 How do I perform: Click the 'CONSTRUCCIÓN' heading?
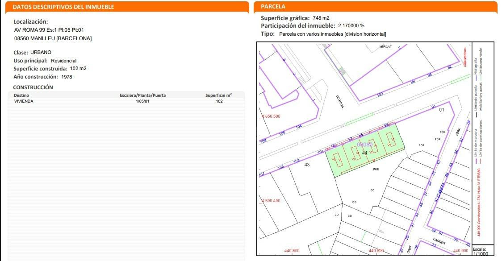[x=33, y=87]
